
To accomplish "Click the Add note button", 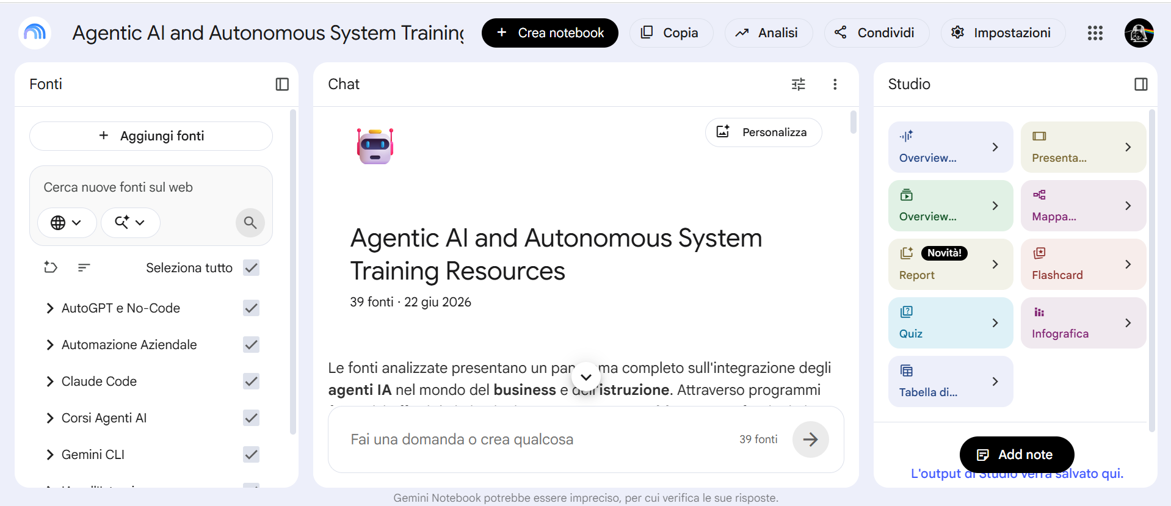I will (x=1017, y=455).
